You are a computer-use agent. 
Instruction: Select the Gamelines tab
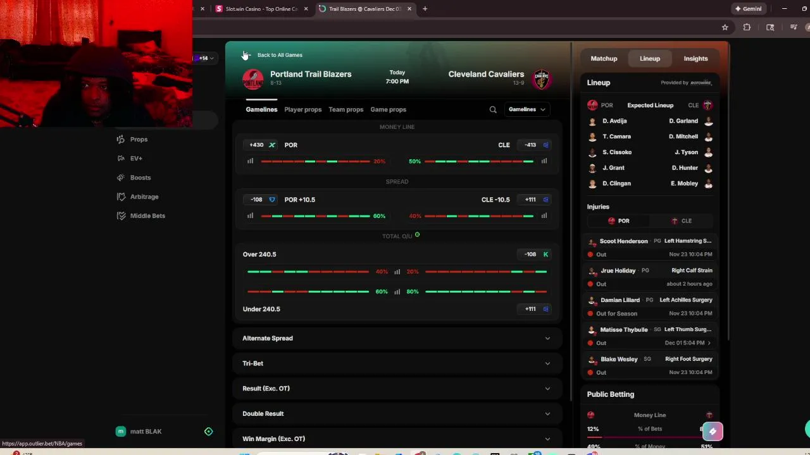tap(261, 109)
